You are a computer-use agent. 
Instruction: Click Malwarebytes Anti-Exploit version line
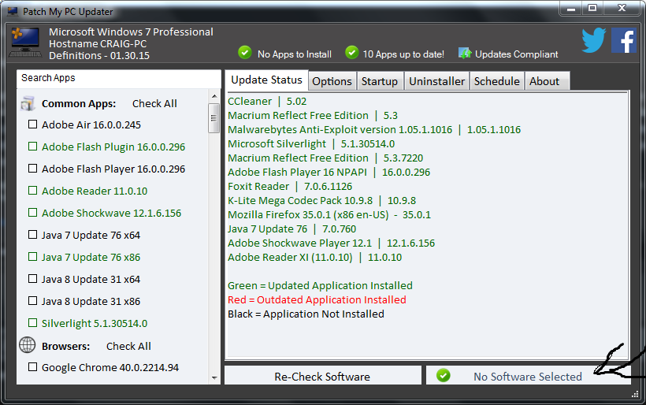pyautogui.click(x=374, y=130)
